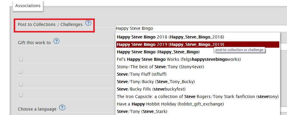This screenshot has width=287, height=115.
Task: Choose Have a Happy Hobbit Holiday entry
Action: click(x=198, y=104)
